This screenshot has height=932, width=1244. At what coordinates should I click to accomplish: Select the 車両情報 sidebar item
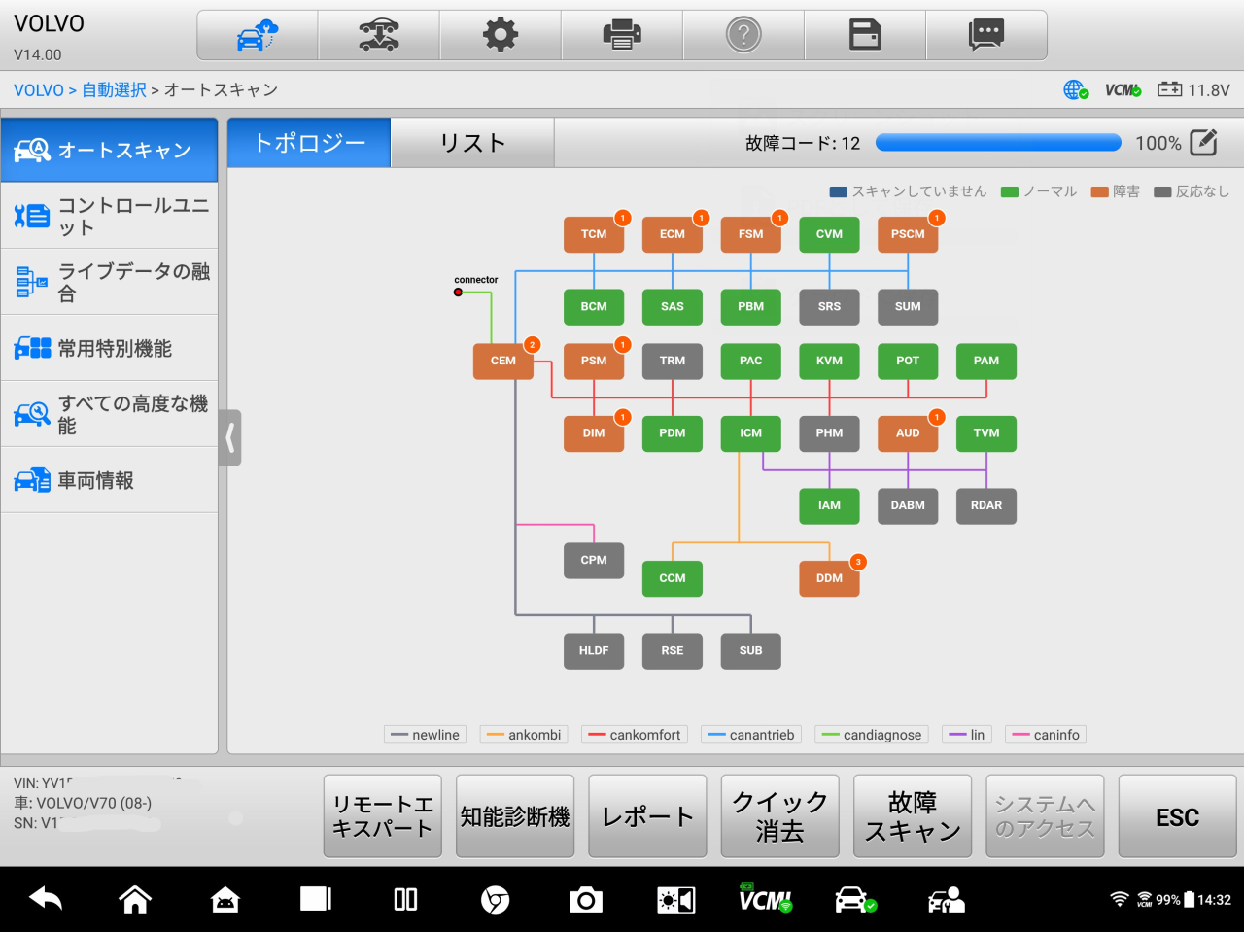point(110,480)
